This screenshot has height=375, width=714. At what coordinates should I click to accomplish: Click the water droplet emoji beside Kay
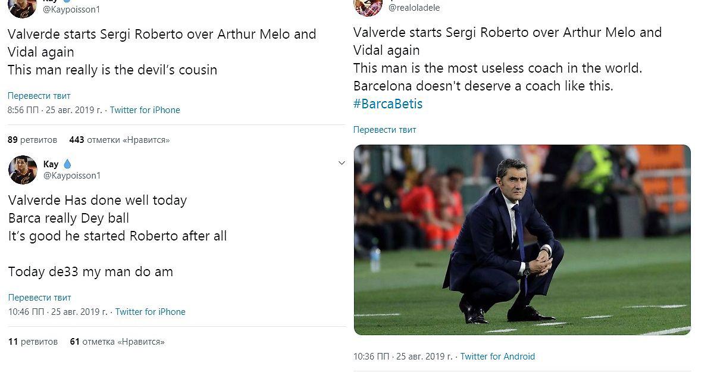(x=67, y=164)
